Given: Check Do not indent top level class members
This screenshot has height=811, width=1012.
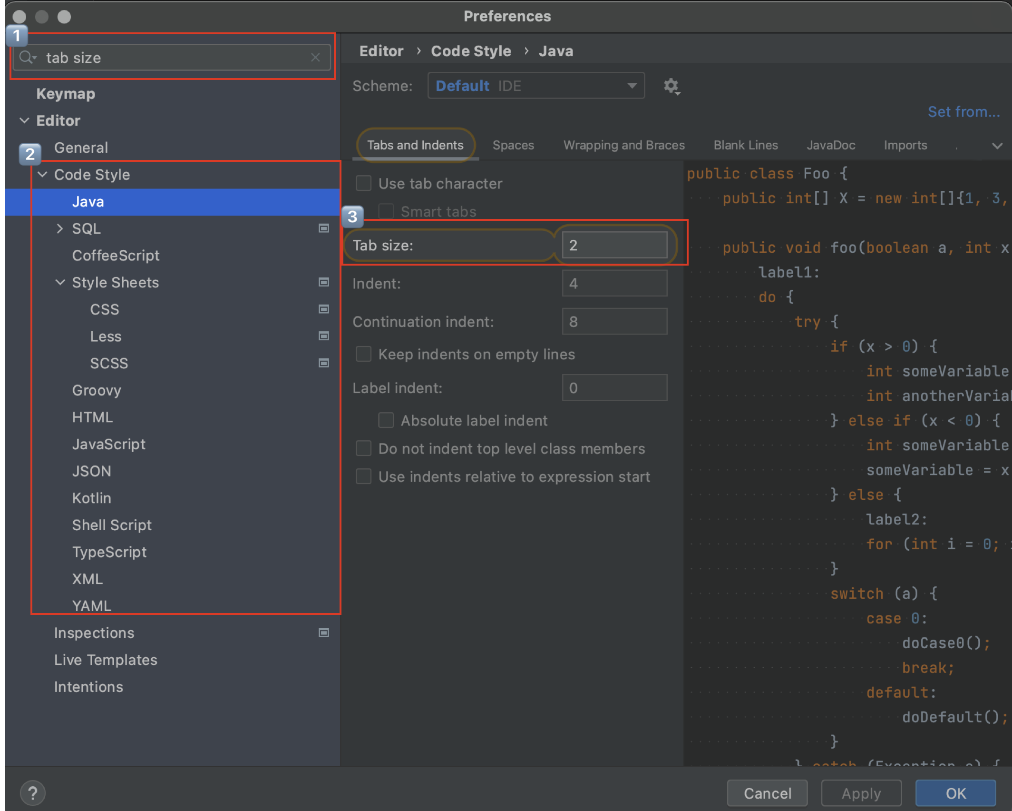Looking at the screenshot, I should (364, 448).
